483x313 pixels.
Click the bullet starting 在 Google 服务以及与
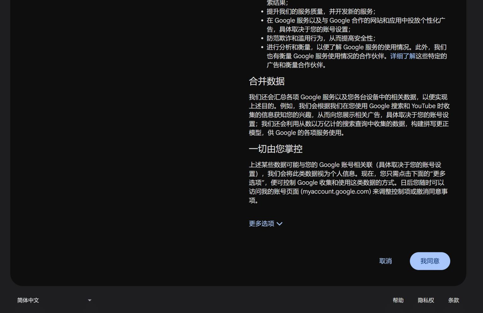coord(356,25)
